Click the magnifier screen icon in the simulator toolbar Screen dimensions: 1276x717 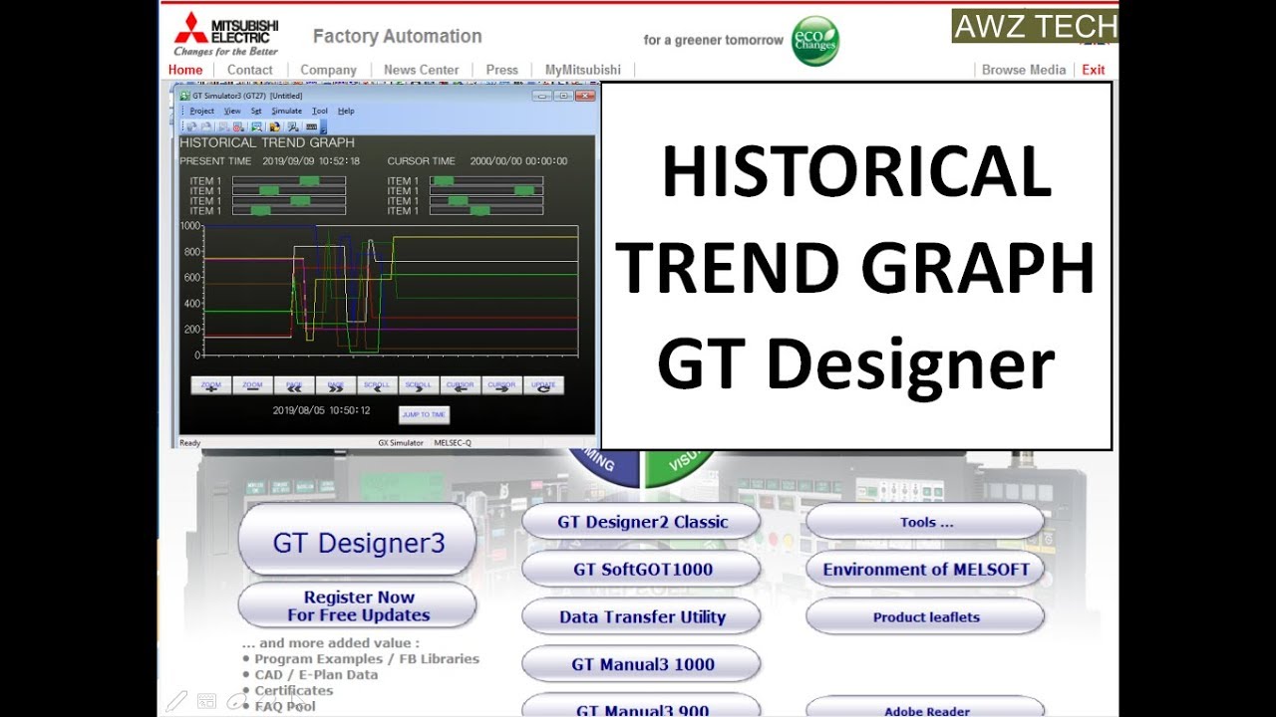293,126
